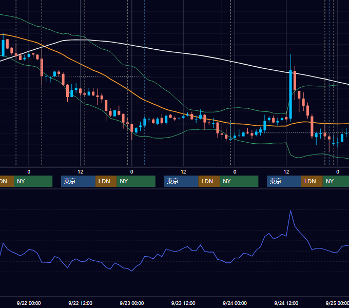Click the oscillator peak near 9/24 12:00
Viewport: 349px width, 308px height.
pyautogui.click(x=290, y=211)
